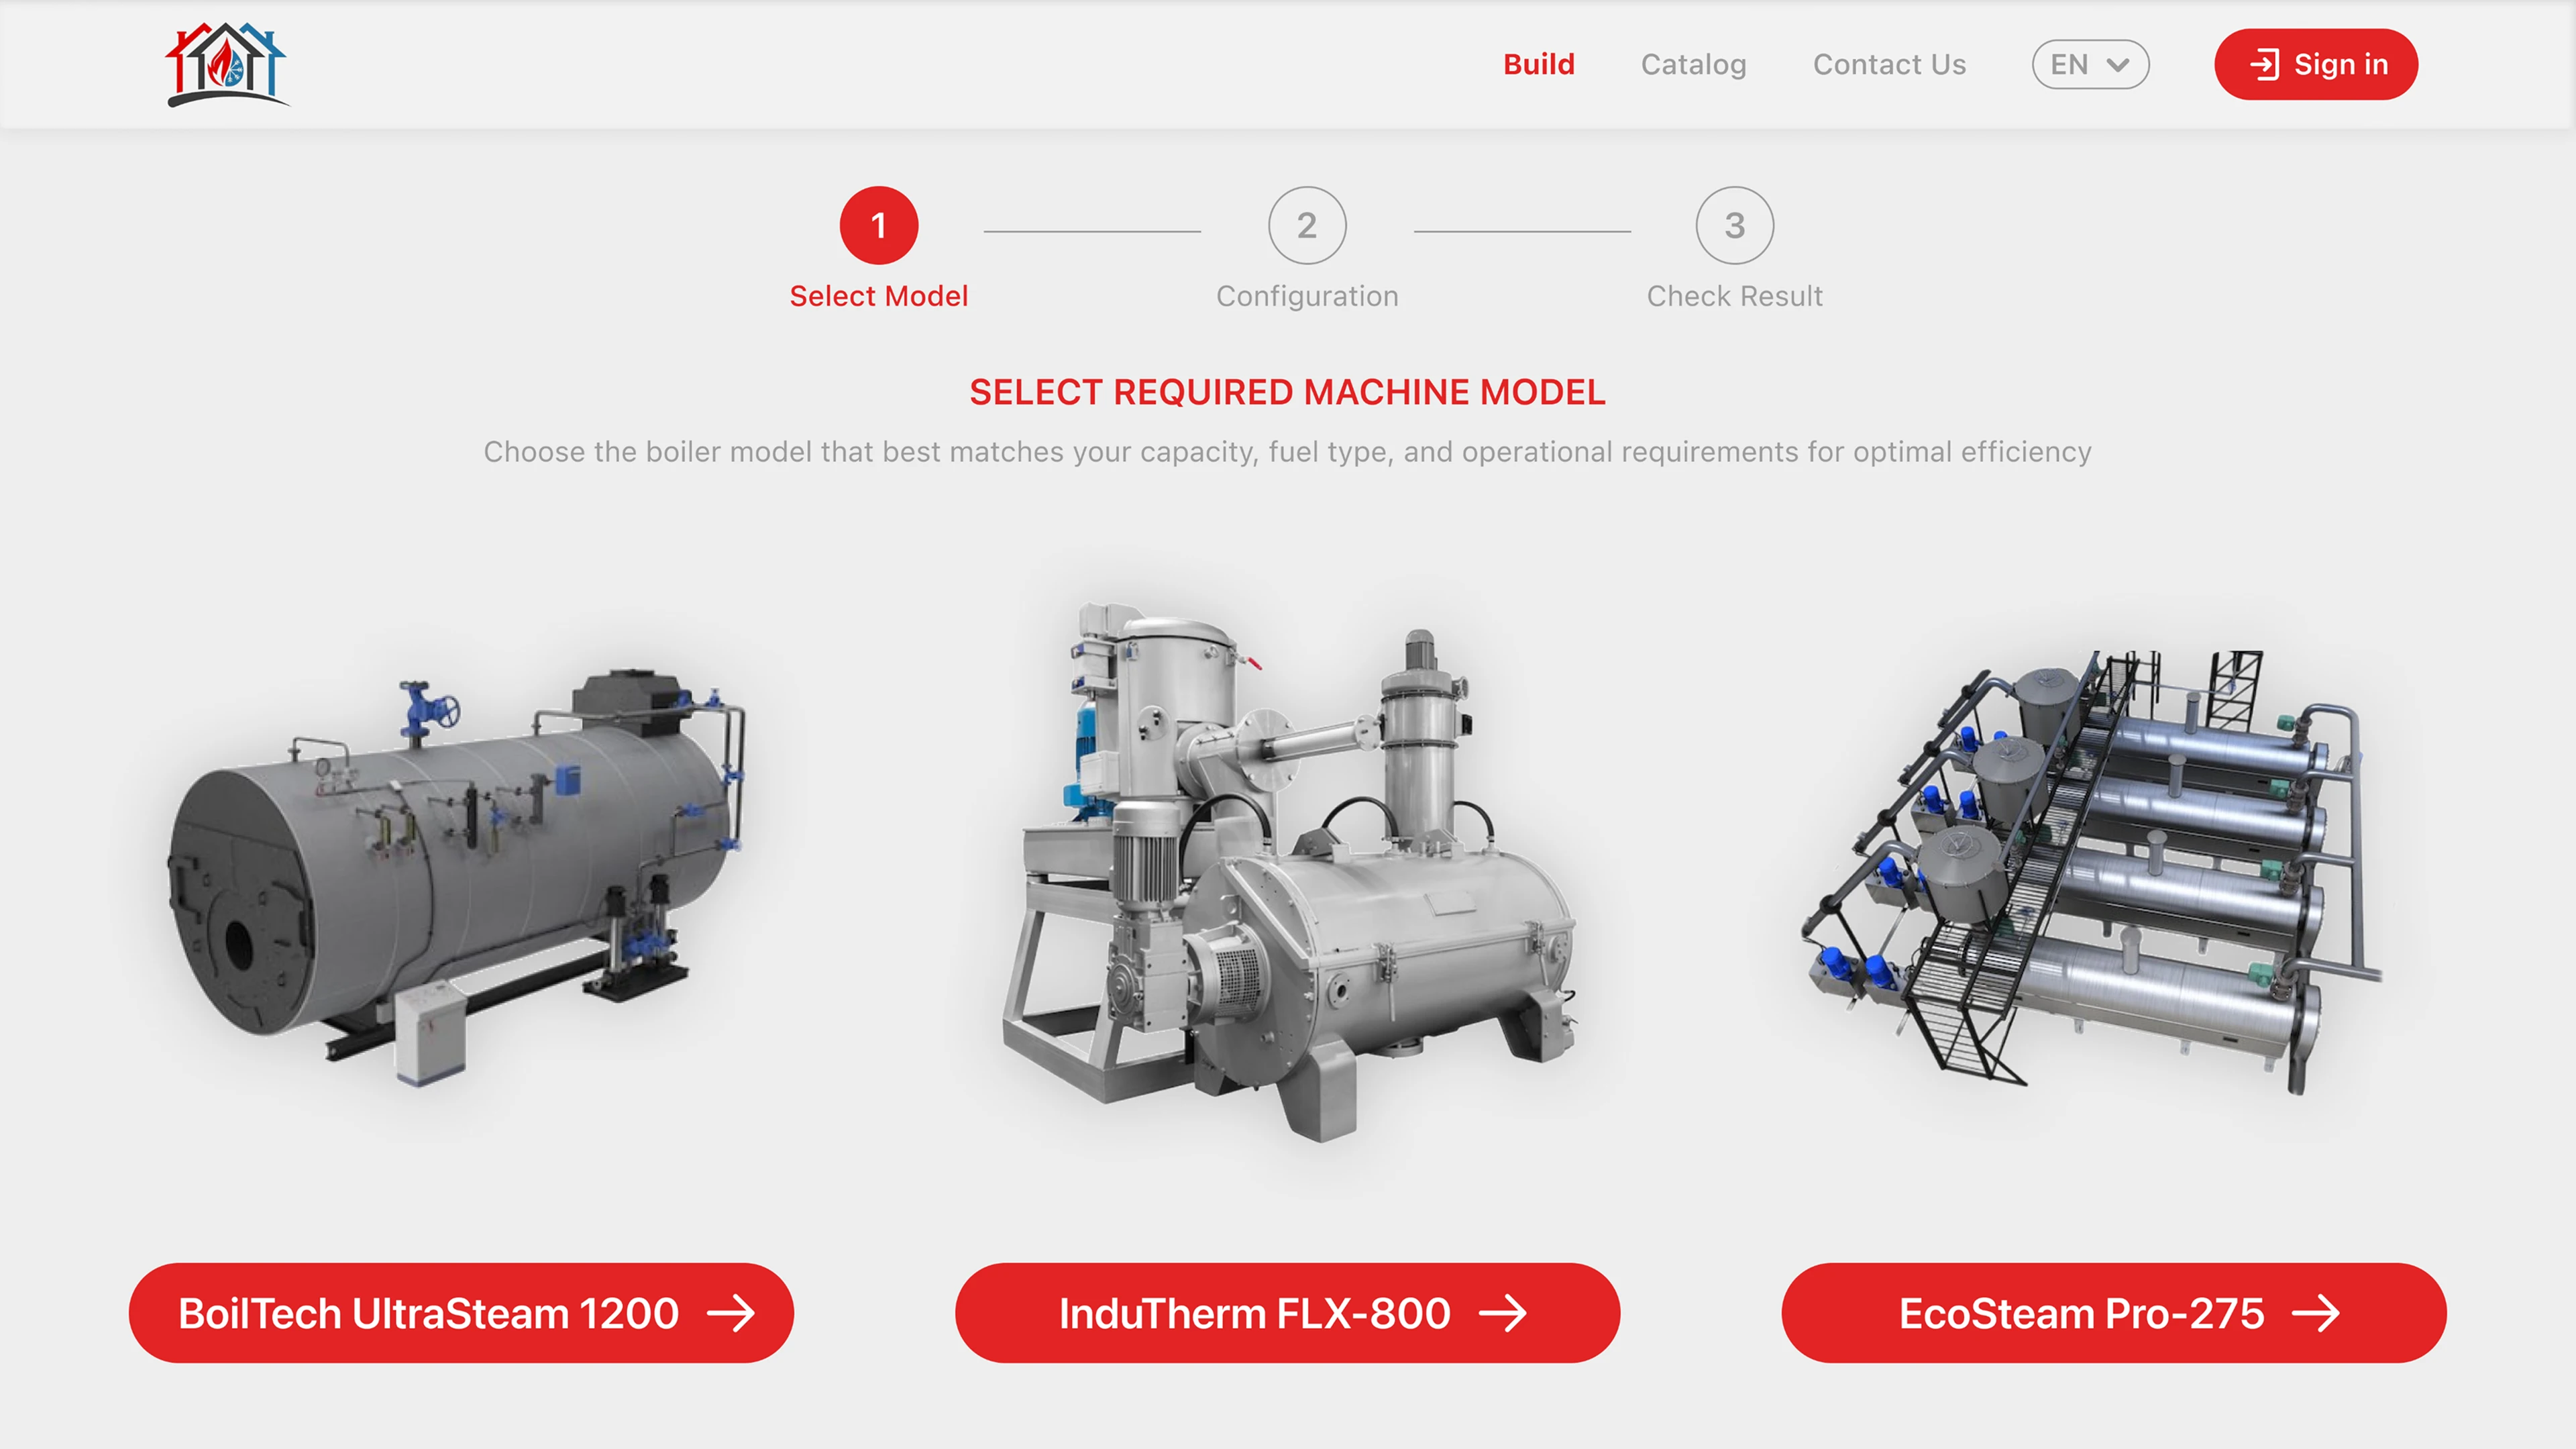
Task: Click step circle 3 for Check Result
Action: (1733, 226)
